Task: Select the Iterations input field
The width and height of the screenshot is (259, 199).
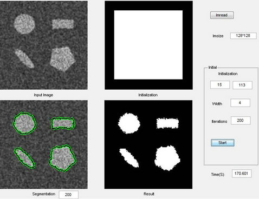Action: click(x=241, y=121)
